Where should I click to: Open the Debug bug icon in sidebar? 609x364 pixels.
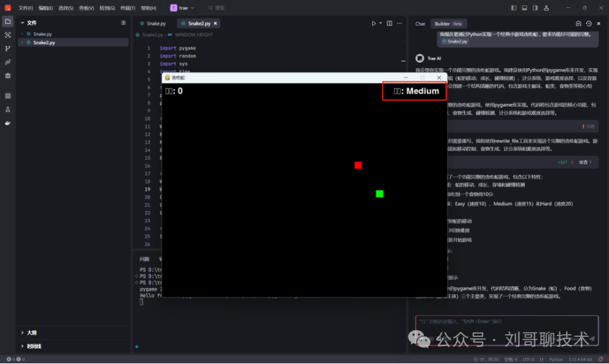tap(8, 75)
